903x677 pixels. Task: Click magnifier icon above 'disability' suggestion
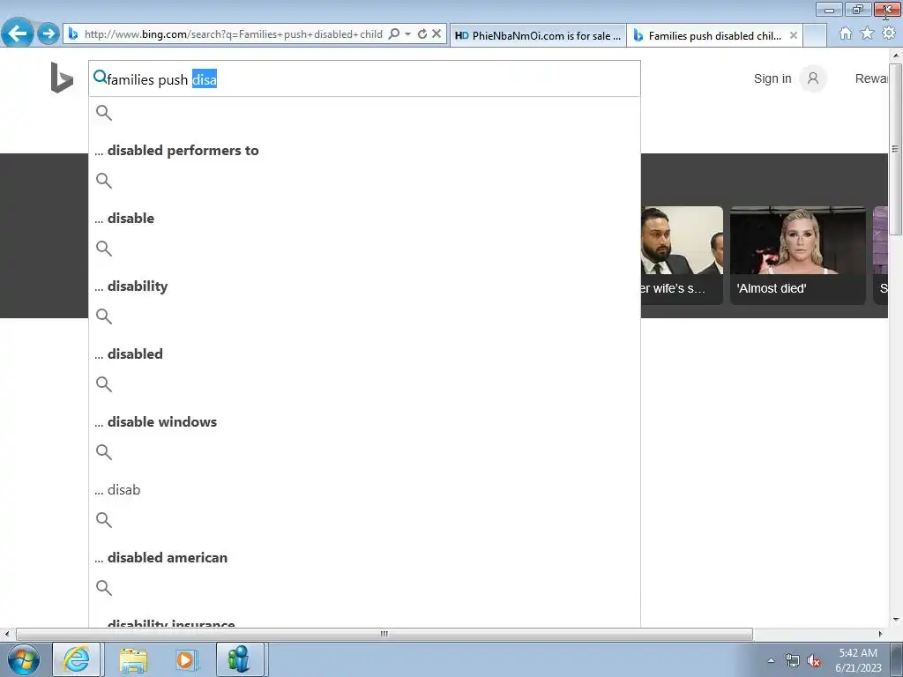coord(104,249)
